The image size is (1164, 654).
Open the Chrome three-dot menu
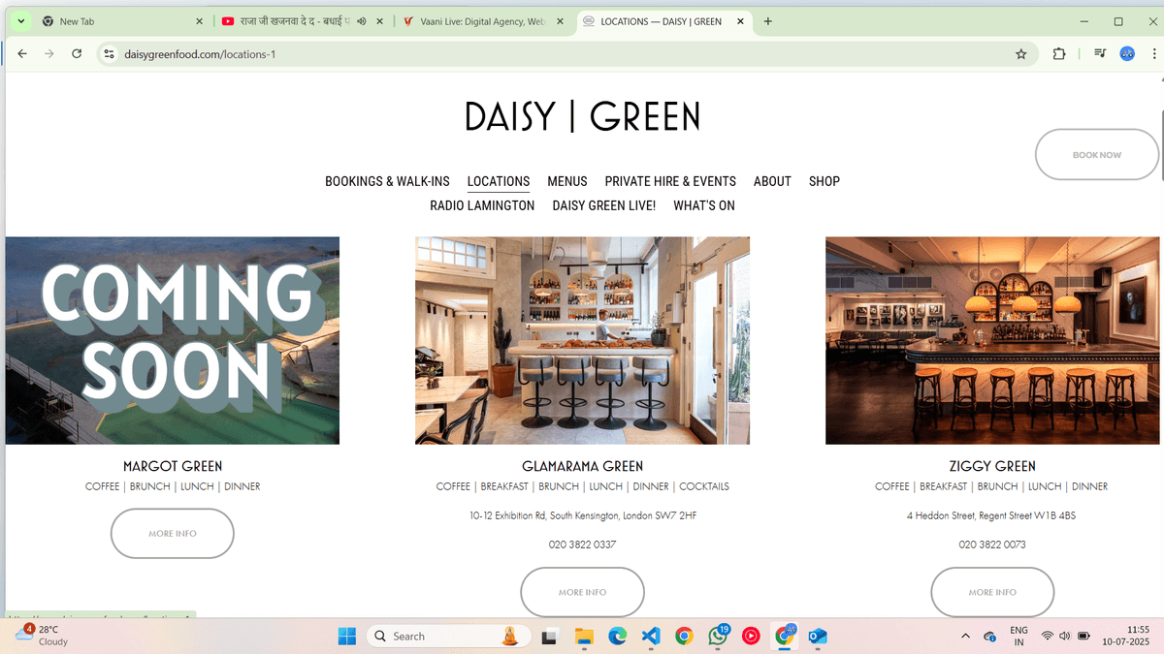tap(1153, 54)
